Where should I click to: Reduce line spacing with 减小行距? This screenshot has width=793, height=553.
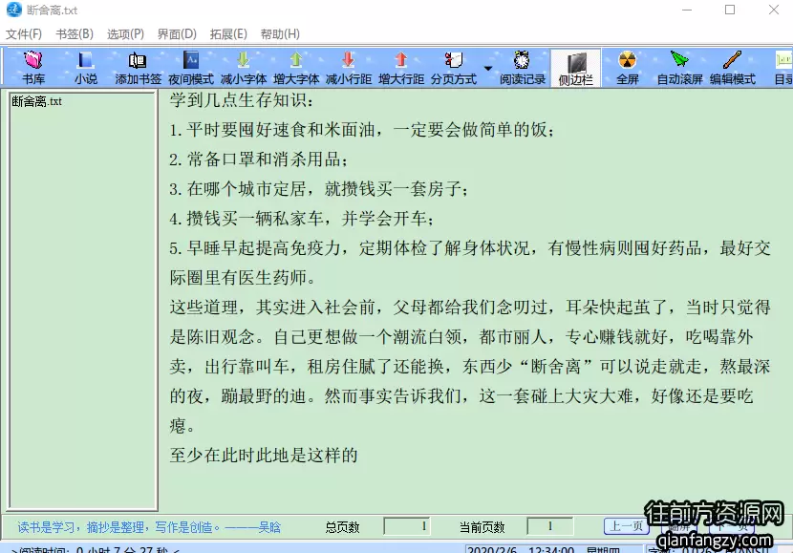pyautogui.click(x=349, y=68)
